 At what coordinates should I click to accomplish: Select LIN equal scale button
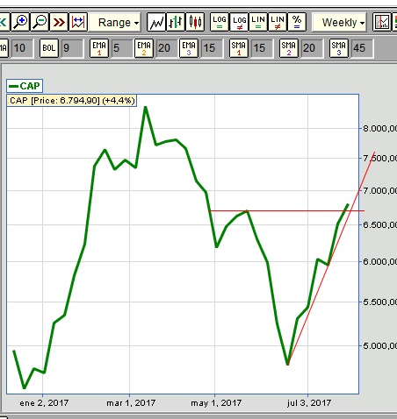pyautogui.click(x=258, y=22)
